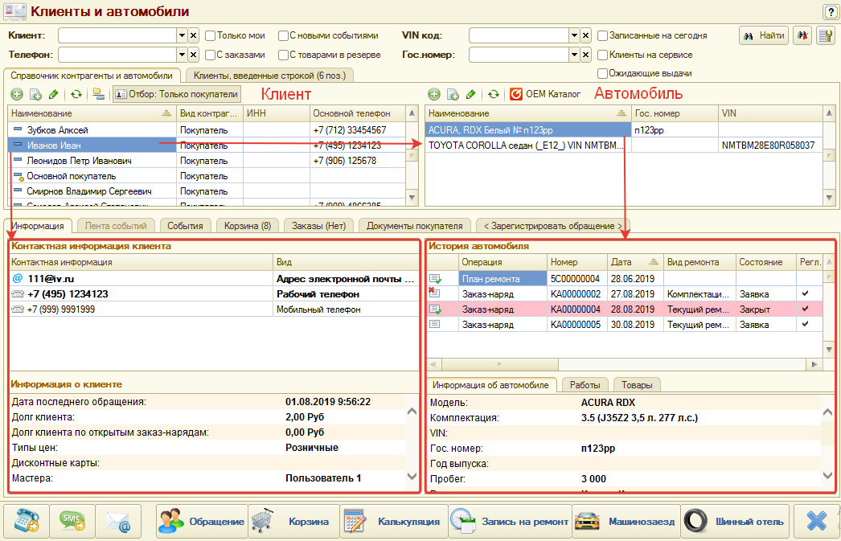Viewport: 841px width, 541px height.
Task: Enable the С новыми событиями checkbox
Action: [x=283, y=36]
